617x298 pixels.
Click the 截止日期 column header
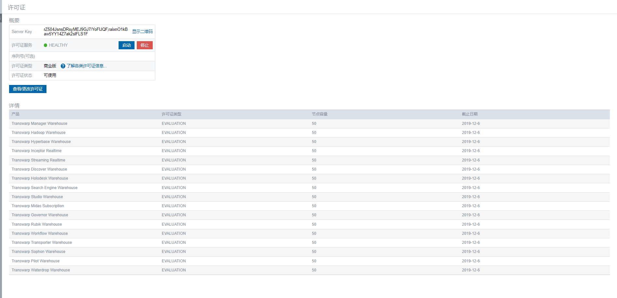click(x=469, y=114)
